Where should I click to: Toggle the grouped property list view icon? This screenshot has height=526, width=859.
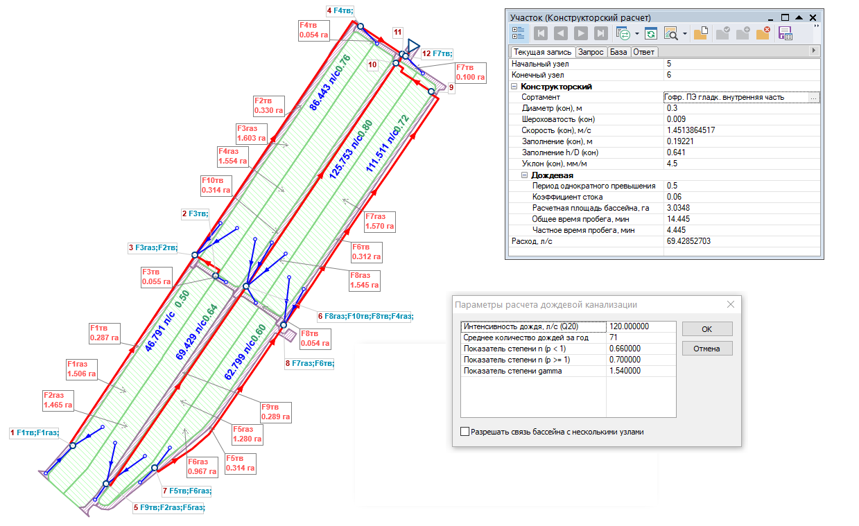click(518, 33)
